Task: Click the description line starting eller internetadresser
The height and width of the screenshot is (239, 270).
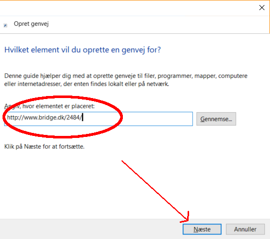Action: point(86,84)
